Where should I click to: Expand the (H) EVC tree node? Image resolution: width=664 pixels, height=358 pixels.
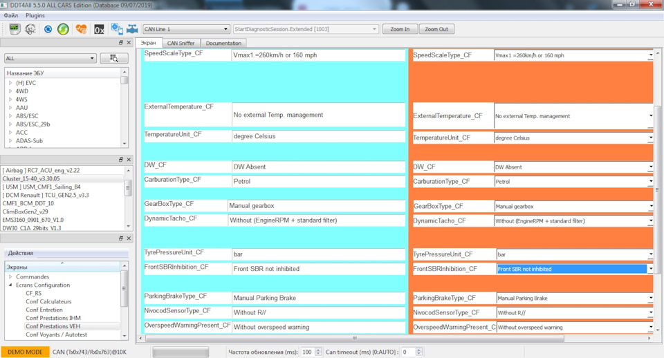[10, 83]
